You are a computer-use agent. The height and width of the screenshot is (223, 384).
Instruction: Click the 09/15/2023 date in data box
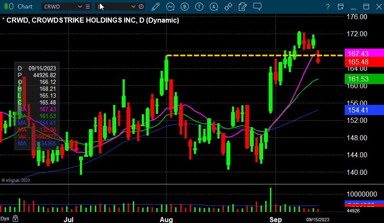(42, 68)
